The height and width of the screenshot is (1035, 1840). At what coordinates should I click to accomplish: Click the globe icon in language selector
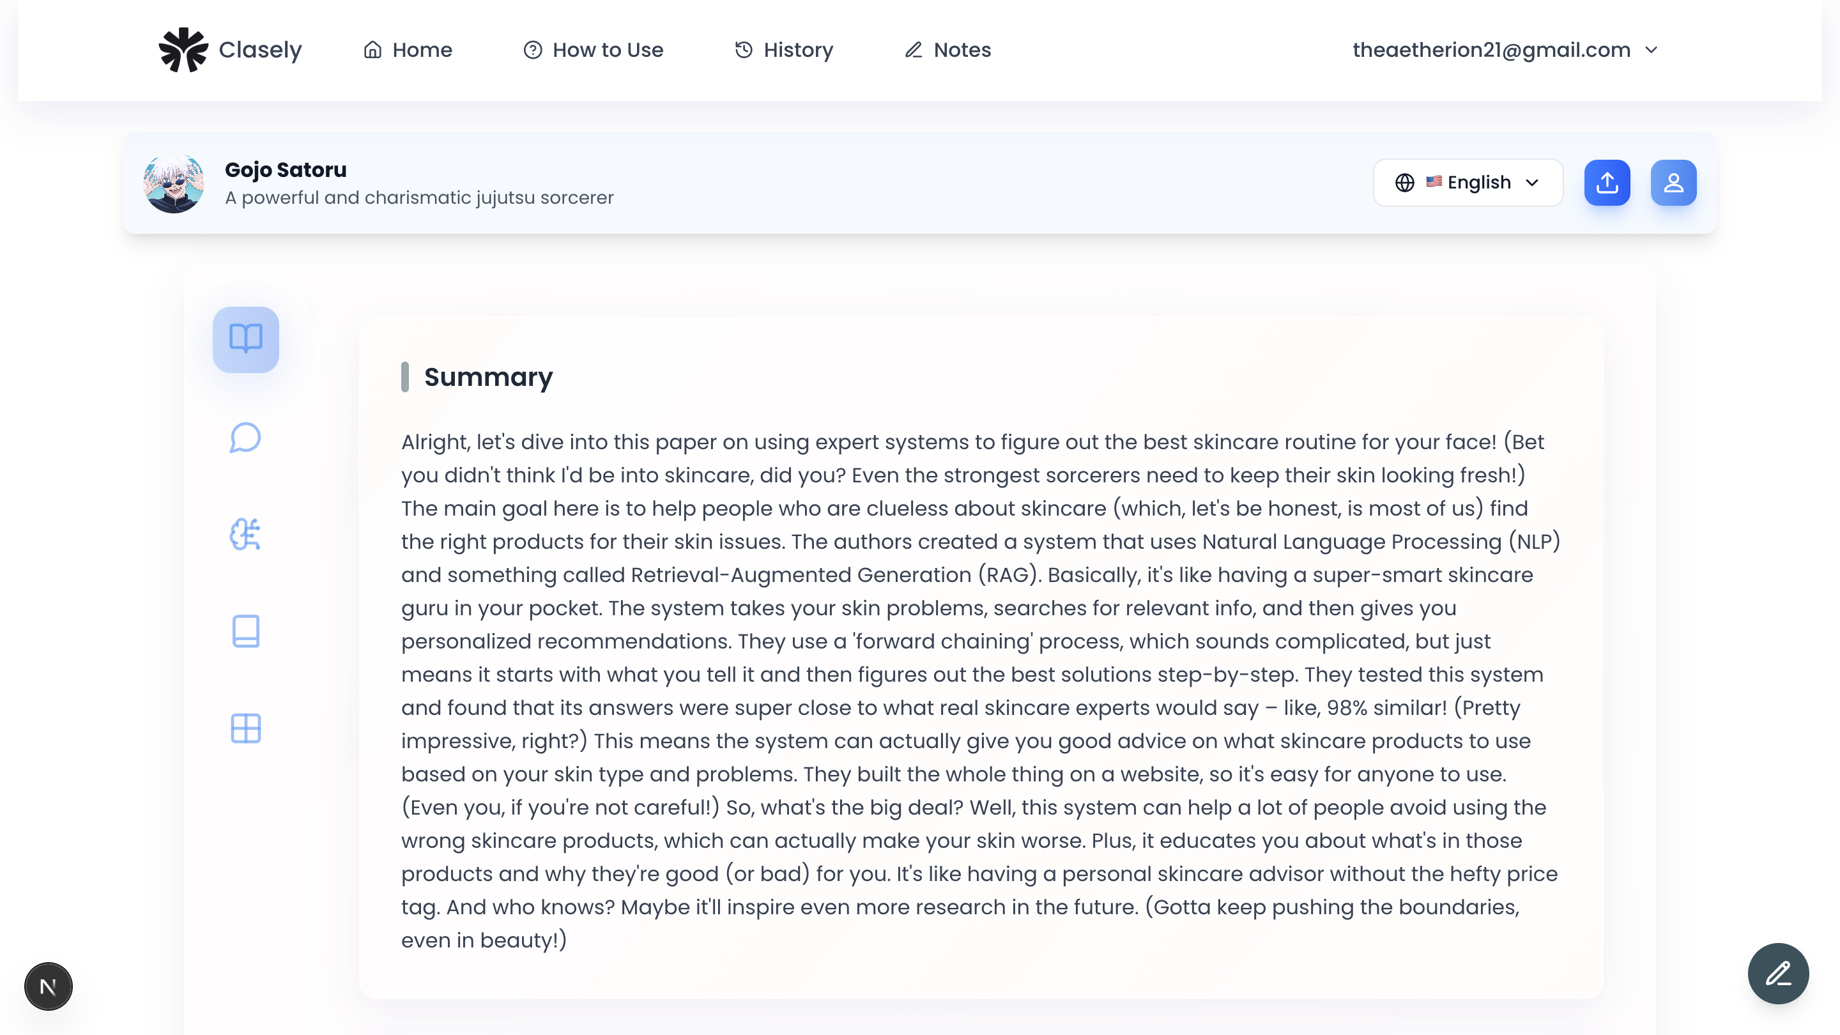tap(1404, 183)
